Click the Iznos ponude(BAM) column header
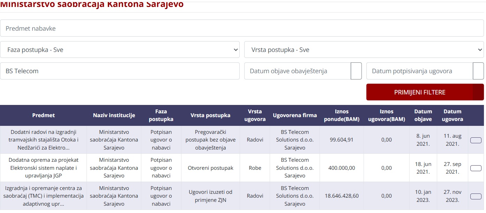This screenshot has height=213, width=486. tap(342, 115)
